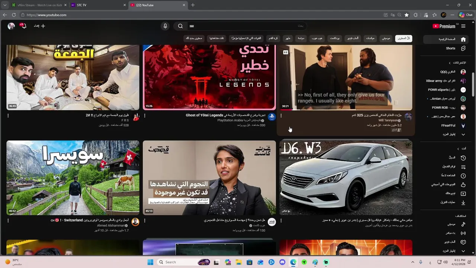
Task: Toggle the favorites star in the address bar
Action: pyautogui.click(x=406, y=15)
